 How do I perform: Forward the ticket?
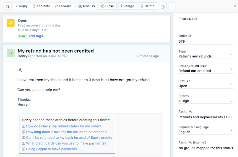pos(63,6)
